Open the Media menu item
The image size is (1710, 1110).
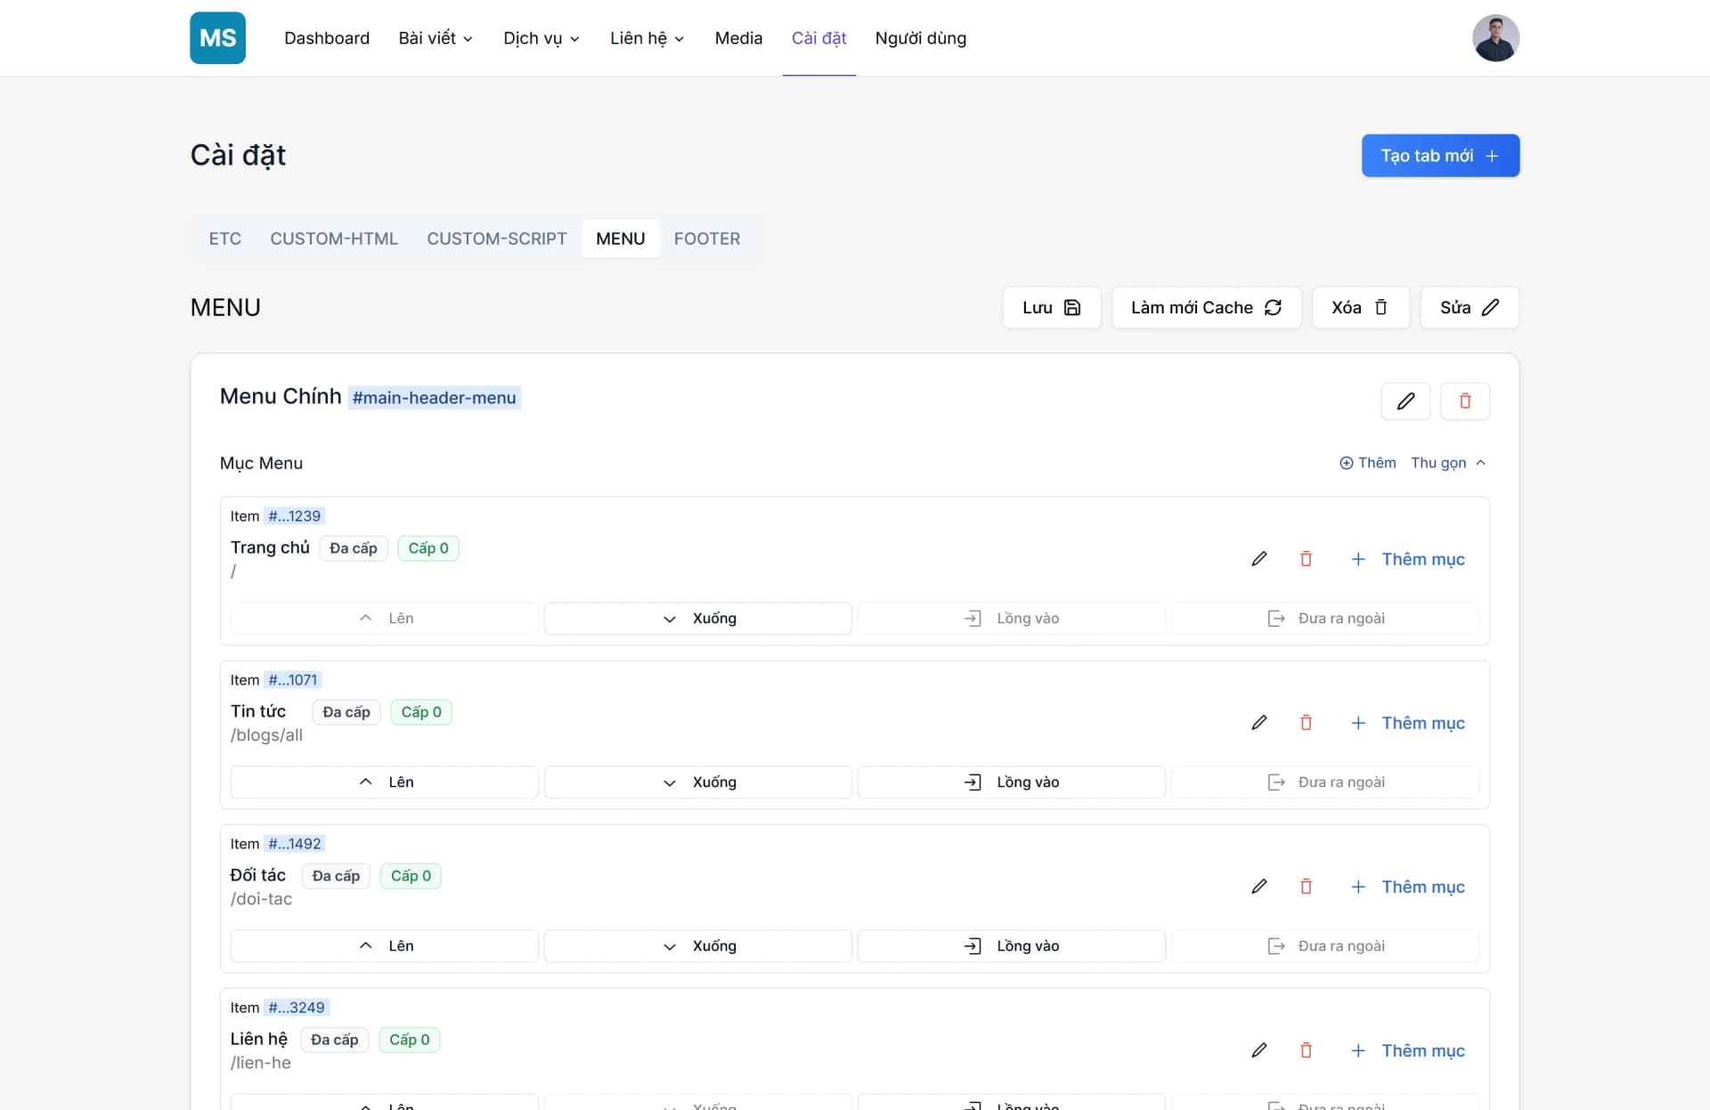[x=738, y=38]
